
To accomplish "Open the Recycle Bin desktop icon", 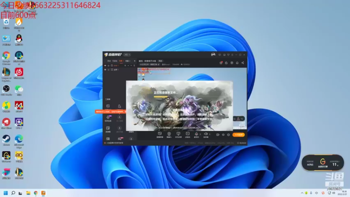I will (x=6, y=24).
